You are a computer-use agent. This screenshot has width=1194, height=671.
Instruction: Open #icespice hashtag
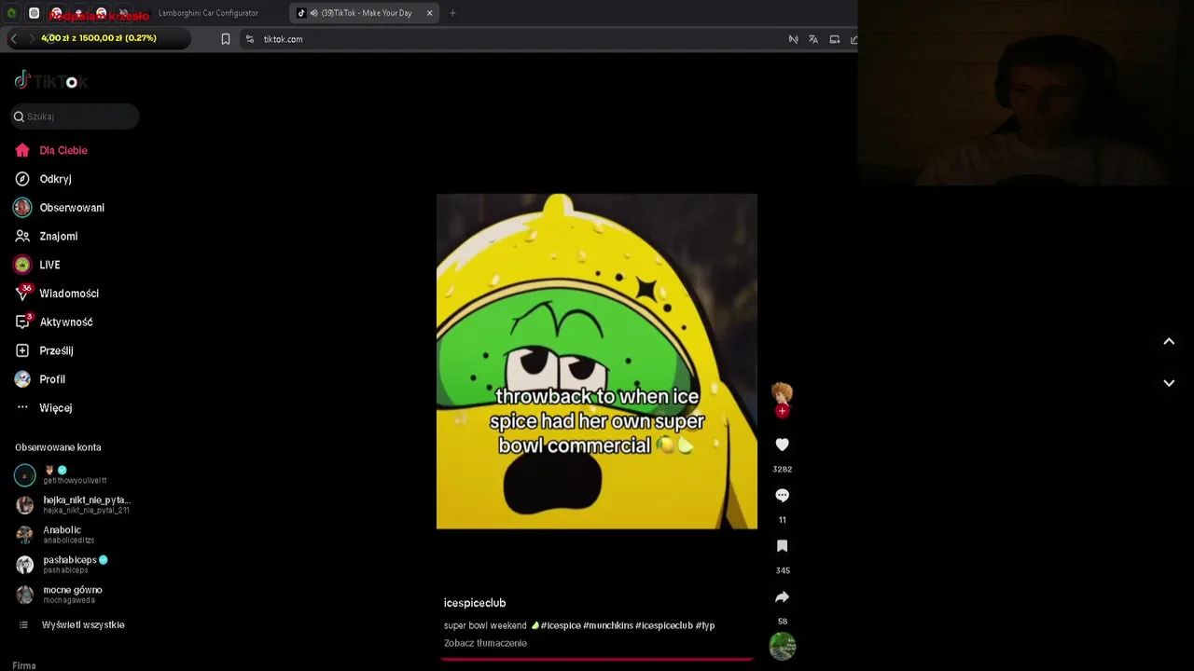coord(561,625)
